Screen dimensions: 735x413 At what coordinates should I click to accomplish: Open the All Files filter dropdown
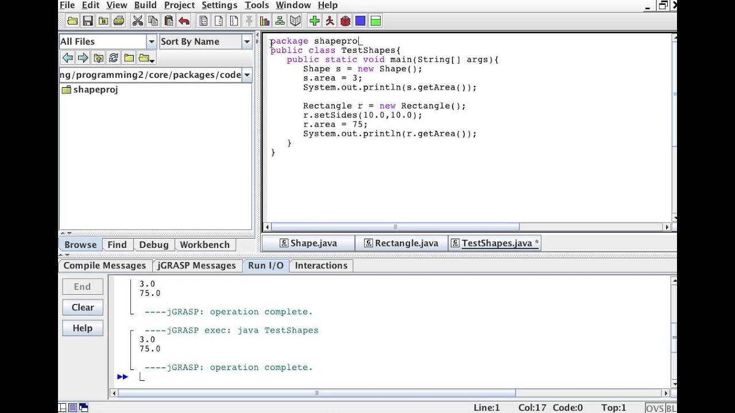click(x=152, y=41)
